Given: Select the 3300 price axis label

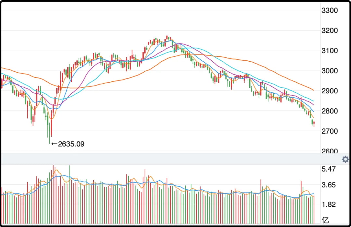Looking at the screenshot, I should tap(330, 10).
